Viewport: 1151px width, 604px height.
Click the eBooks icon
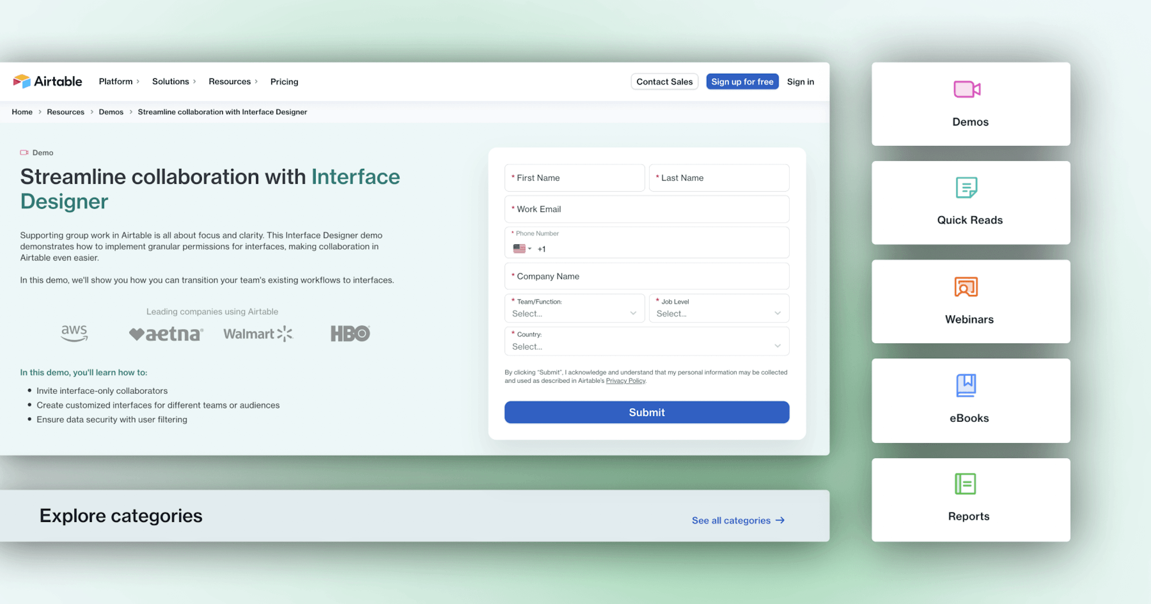pos(966,383)
